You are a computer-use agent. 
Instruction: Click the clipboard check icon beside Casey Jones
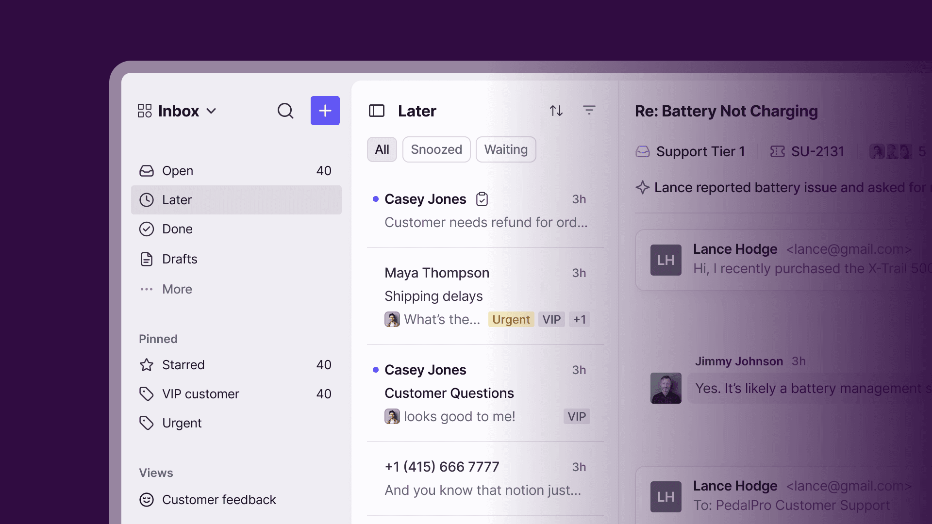coord(482,199)
